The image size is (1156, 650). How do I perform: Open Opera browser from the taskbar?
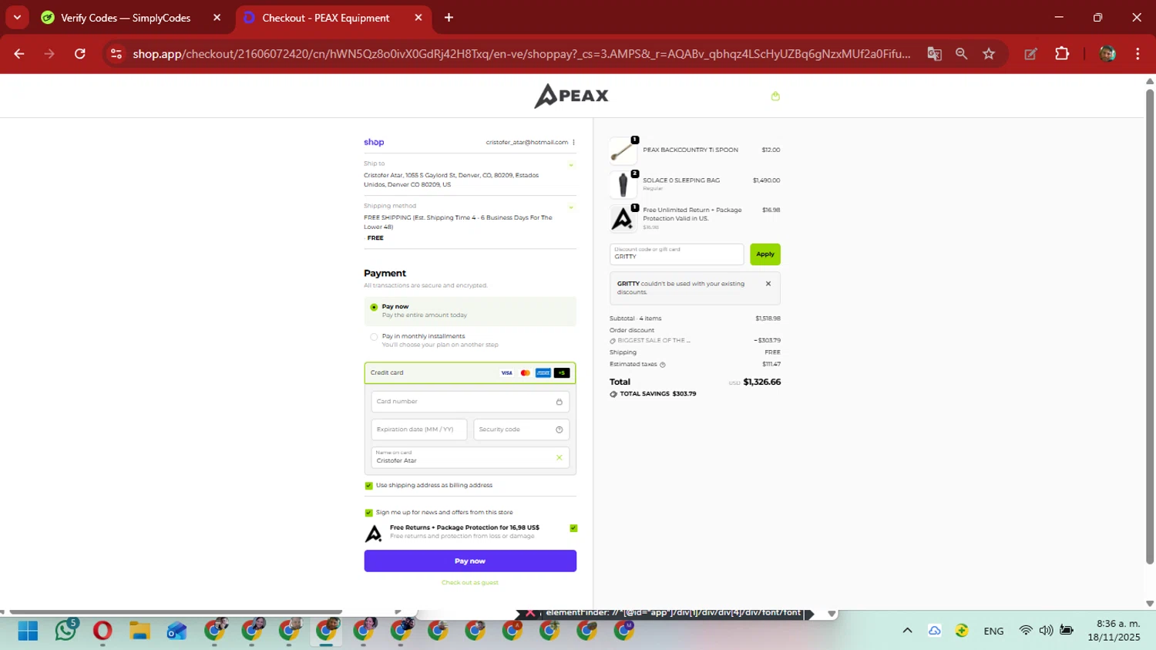click(102, 631)
